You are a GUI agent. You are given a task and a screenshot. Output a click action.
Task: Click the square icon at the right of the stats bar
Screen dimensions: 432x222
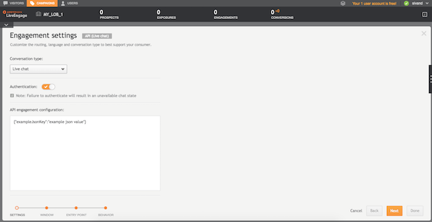point(425,15)
